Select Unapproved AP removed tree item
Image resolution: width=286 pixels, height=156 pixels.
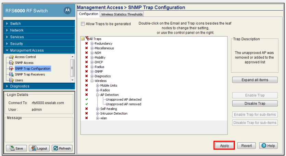click(124, 104)
